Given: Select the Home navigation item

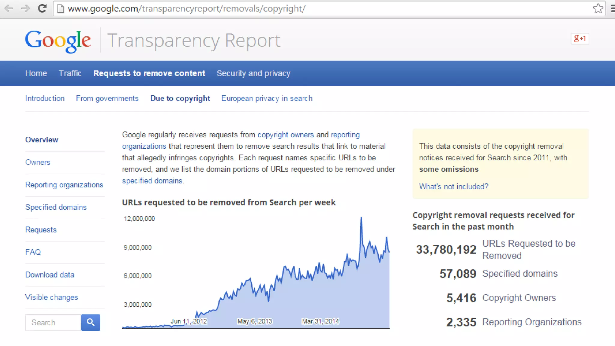Looking at the screenshot, I should [x=36, y=73].
